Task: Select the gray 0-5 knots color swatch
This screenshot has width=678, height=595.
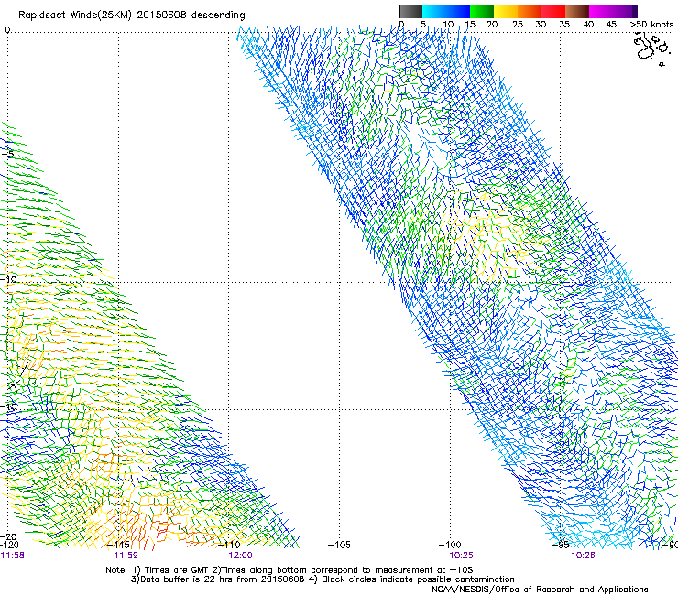Action: [410, 11]
